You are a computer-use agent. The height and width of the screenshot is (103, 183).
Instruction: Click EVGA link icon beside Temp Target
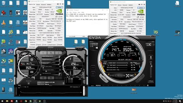click(108, 65)
